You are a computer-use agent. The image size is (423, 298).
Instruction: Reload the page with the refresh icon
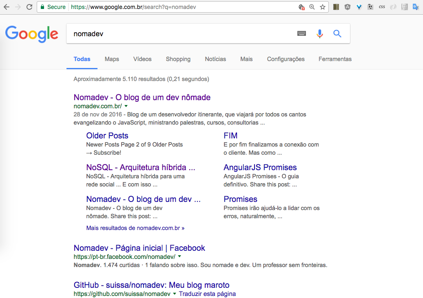coord(29,7)
